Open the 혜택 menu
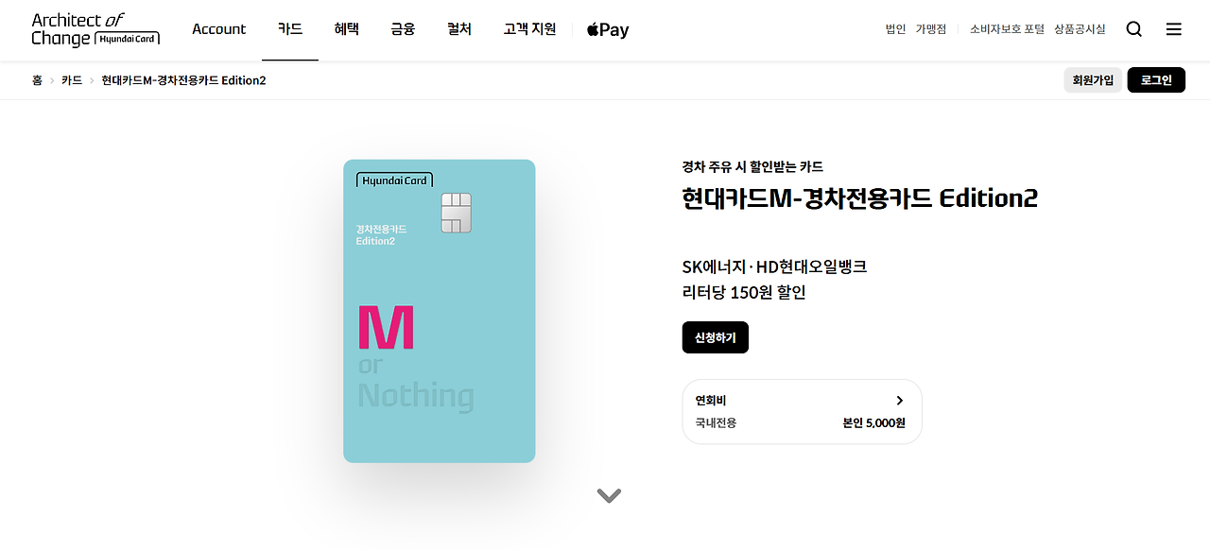Viewport: 1210px width, 550px height. pos(347,29)
